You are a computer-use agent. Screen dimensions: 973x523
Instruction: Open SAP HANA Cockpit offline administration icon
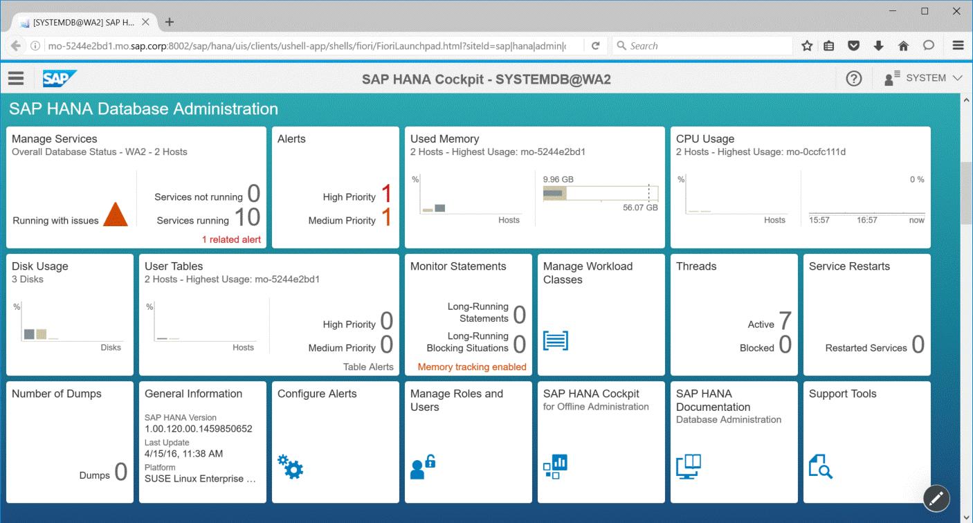(555, 467)
